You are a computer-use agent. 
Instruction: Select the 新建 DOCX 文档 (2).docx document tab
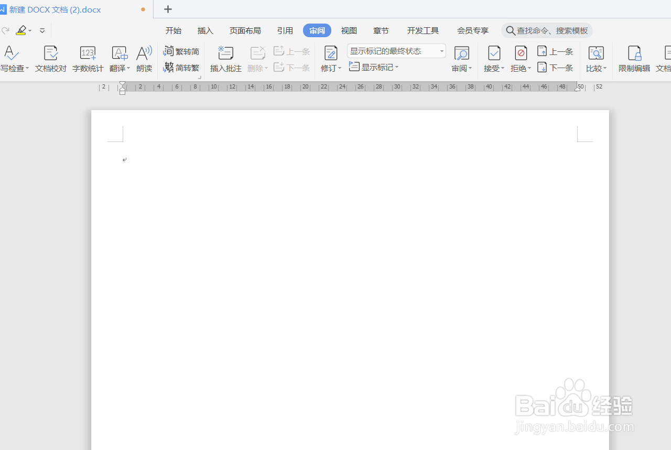pyautogui.click(x=55, y=9)
